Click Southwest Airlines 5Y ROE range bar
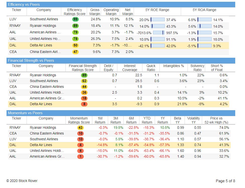Screen dimensions: 245x188 pyautogui.click(x=157, y=20)
